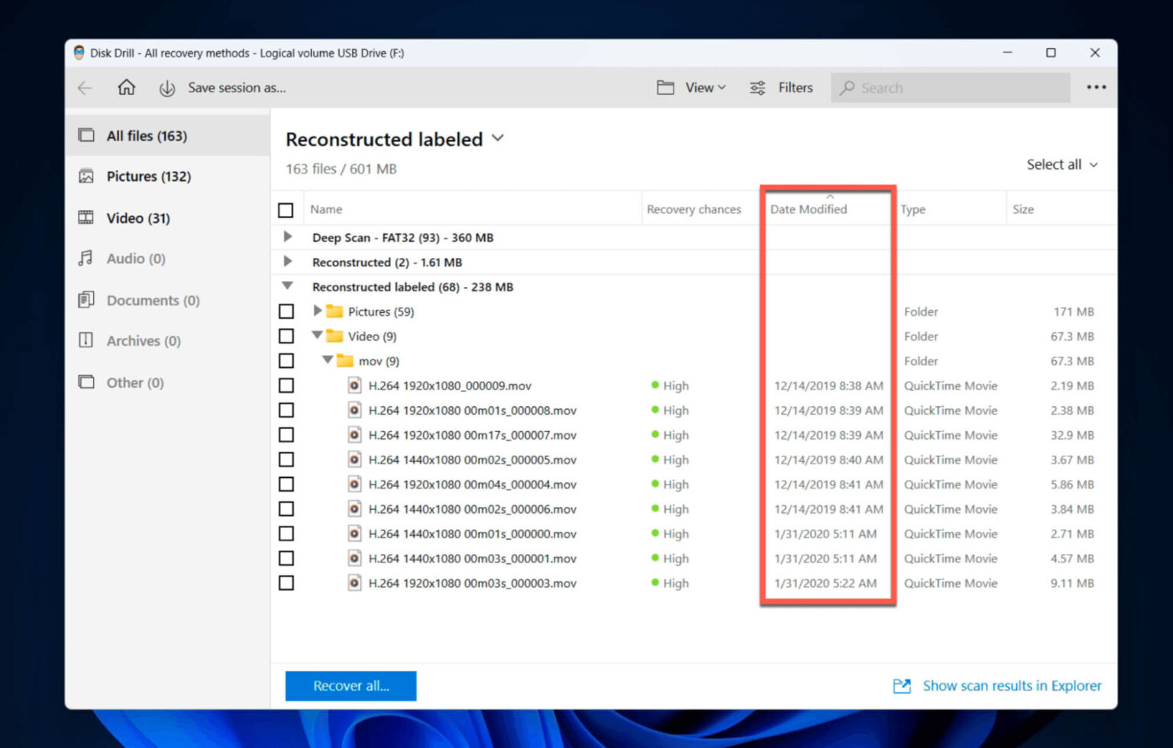
Task: Check the select-all checkbox in the header
Action: click(286, 209)
